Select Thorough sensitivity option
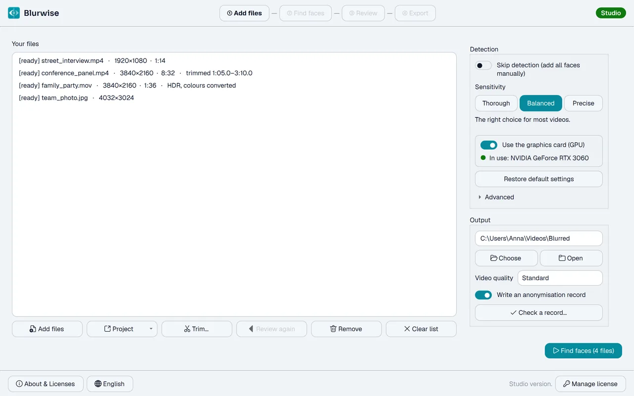 pos(496,103)
